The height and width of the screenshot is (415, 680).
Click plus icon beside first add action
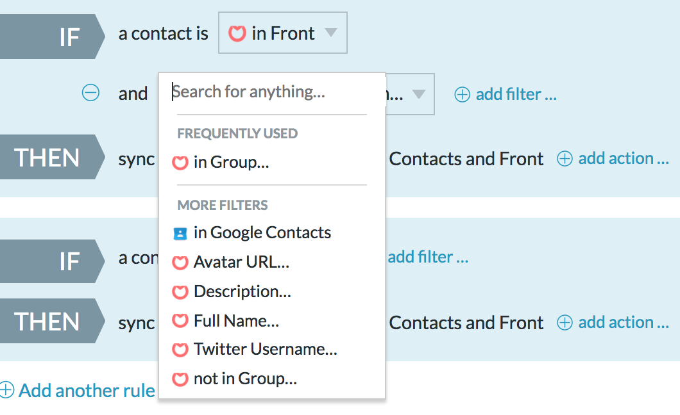click(x=565, y=159)
